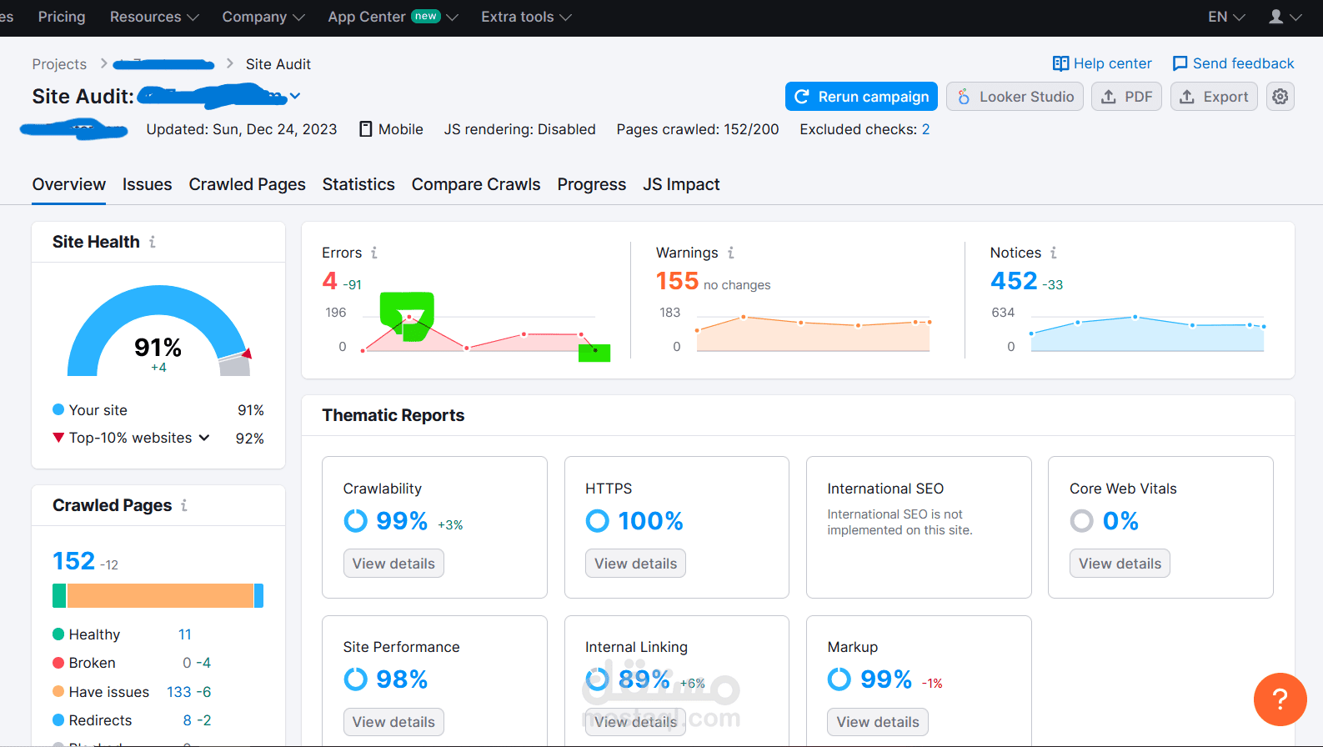
Task: Select the Overview tab
Action: [x=69, y=184]
